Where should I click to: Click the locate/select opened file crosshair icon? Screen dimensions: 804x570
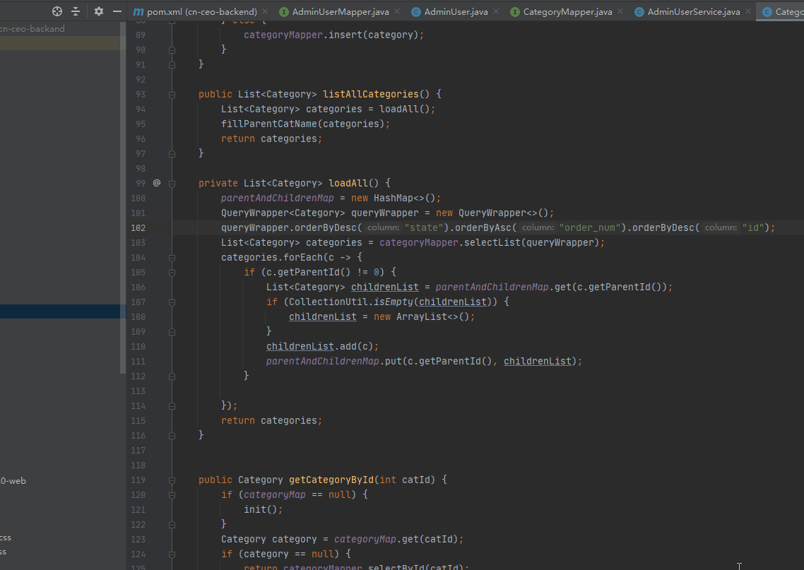(57, 11)
